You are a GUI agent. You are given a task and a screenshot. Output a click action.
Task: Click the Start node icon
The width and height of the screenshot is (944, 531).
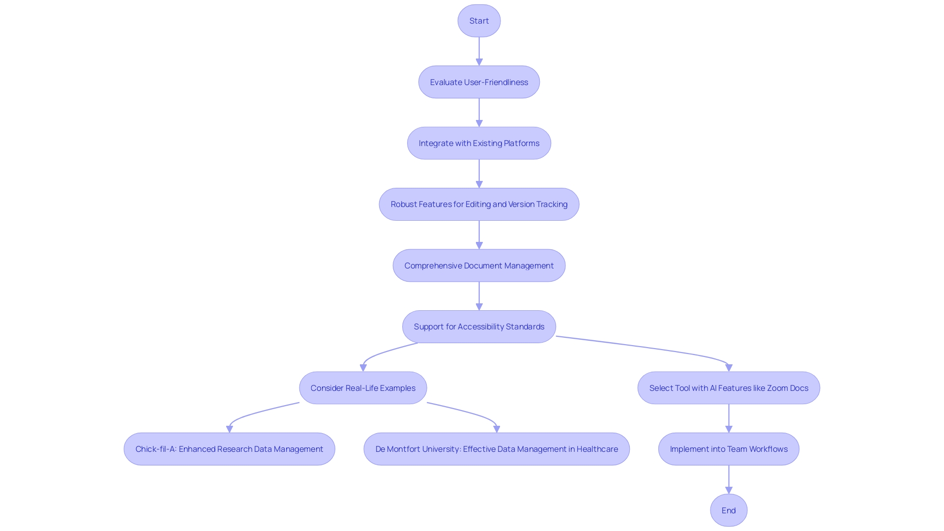click(478, 21)
